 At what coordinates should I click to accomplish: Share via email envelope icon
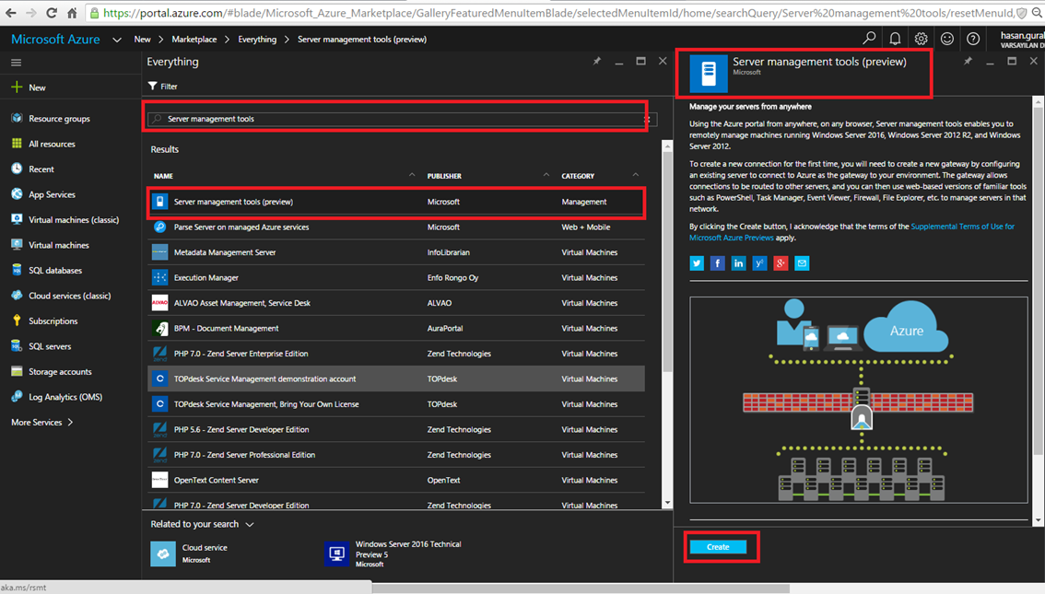pyautogui.click(x=802, y=263)
